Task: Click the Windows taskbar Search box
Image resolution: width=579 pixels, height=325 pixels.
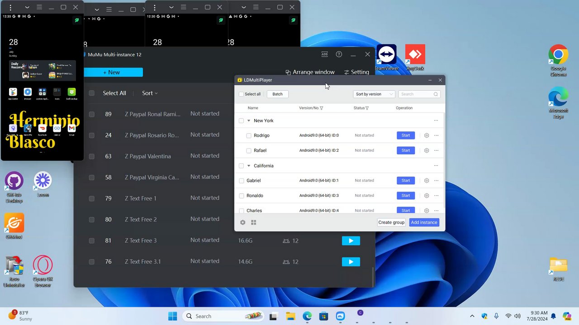Action: [223, 316]
